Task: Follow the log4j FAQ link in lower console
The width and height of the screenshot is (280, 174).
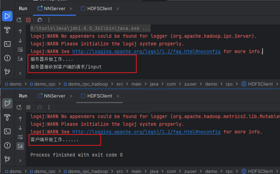Action: tap(146, 132)
